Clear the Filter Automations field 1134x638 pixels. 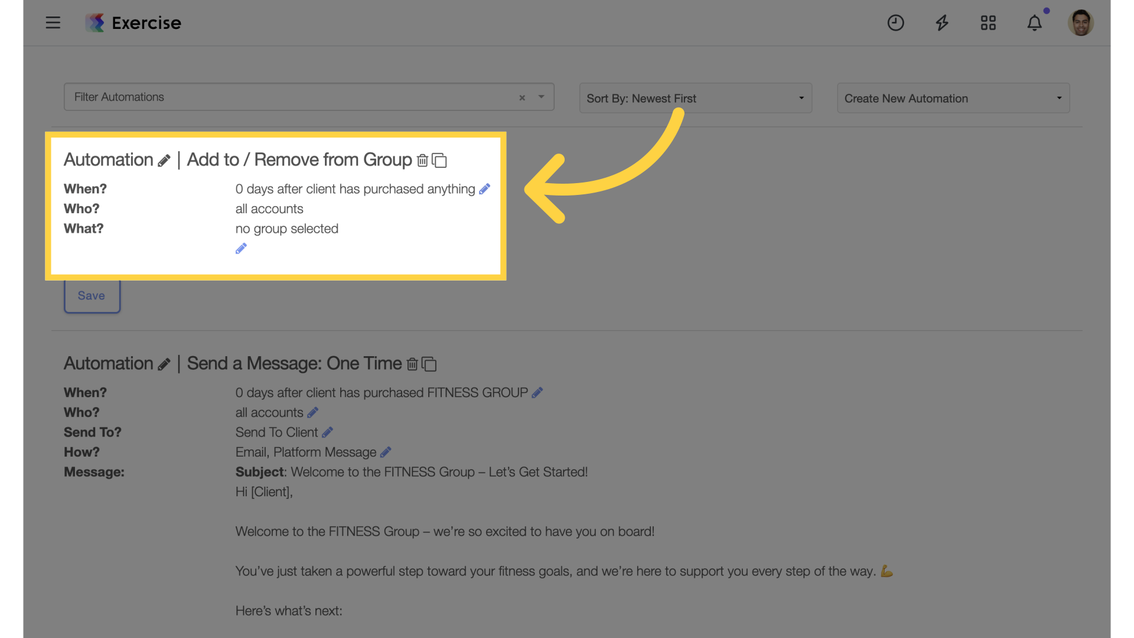coord(522,97)
